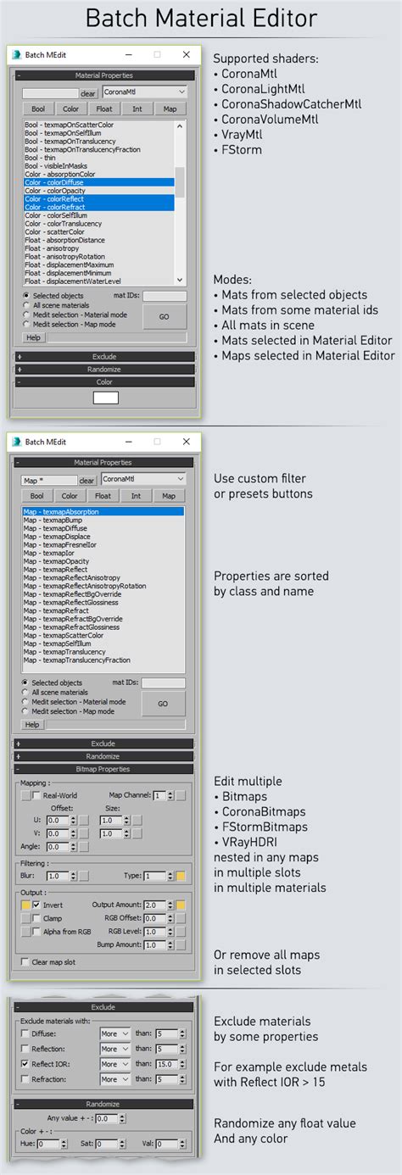Click Float preset in 'Map *' filtered window
Image resolution: width=402 pixels, height=1175 pixels.
click(103, 496)
